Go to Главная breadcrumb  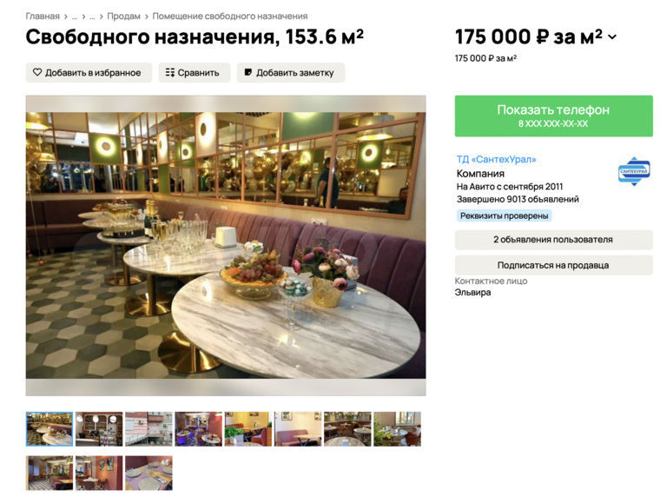coord(43,16)
